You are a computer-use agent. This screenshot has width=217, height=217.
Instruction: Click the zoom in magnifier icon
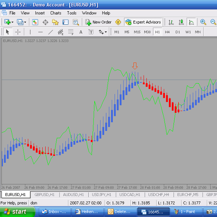203,22
